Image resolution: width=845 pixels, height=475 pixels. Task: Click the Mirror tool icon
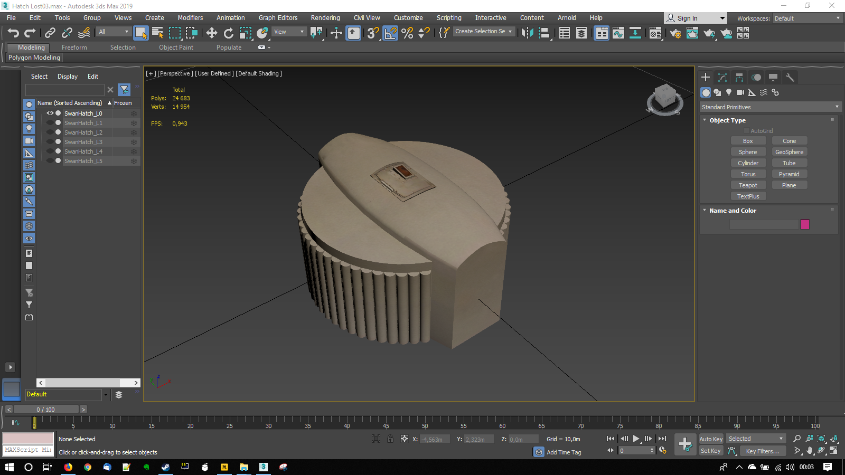pyautogui.click(x=527, y=33)
